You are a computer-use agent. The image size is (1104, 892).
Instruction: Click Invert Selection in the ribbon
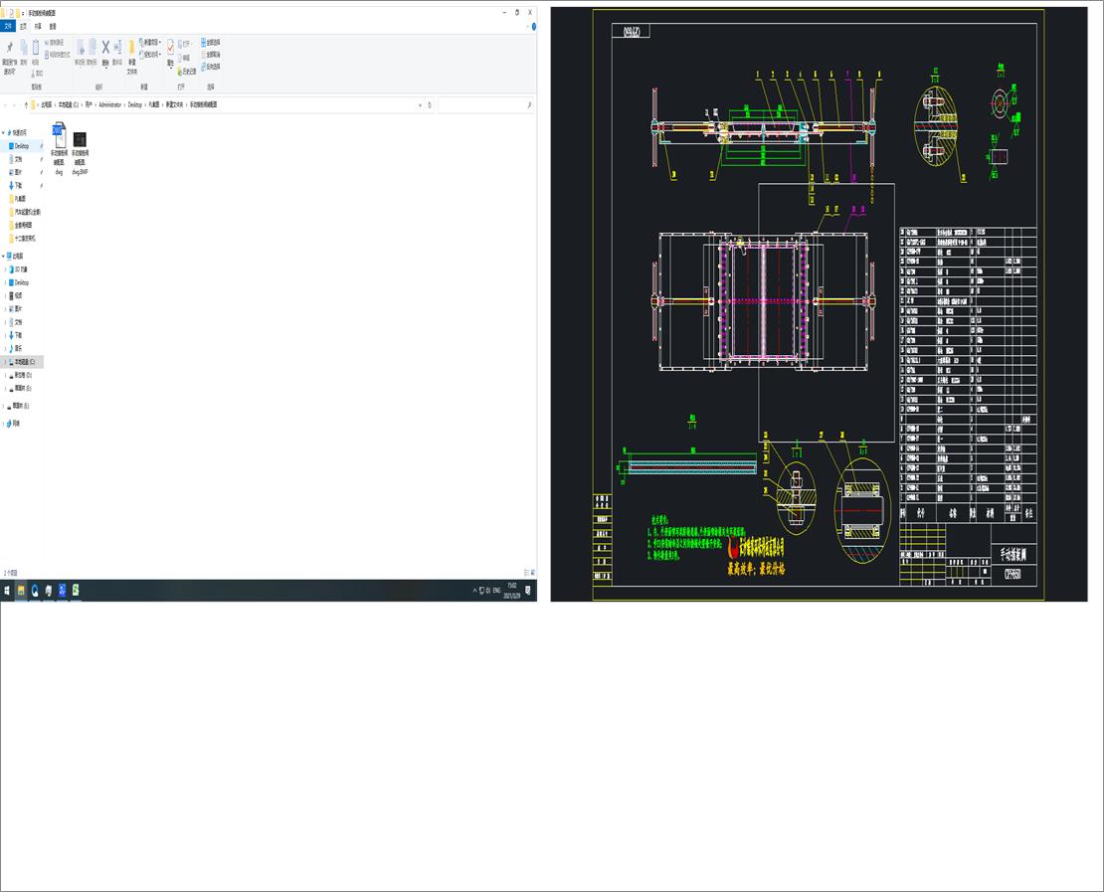tap(211, 67)
